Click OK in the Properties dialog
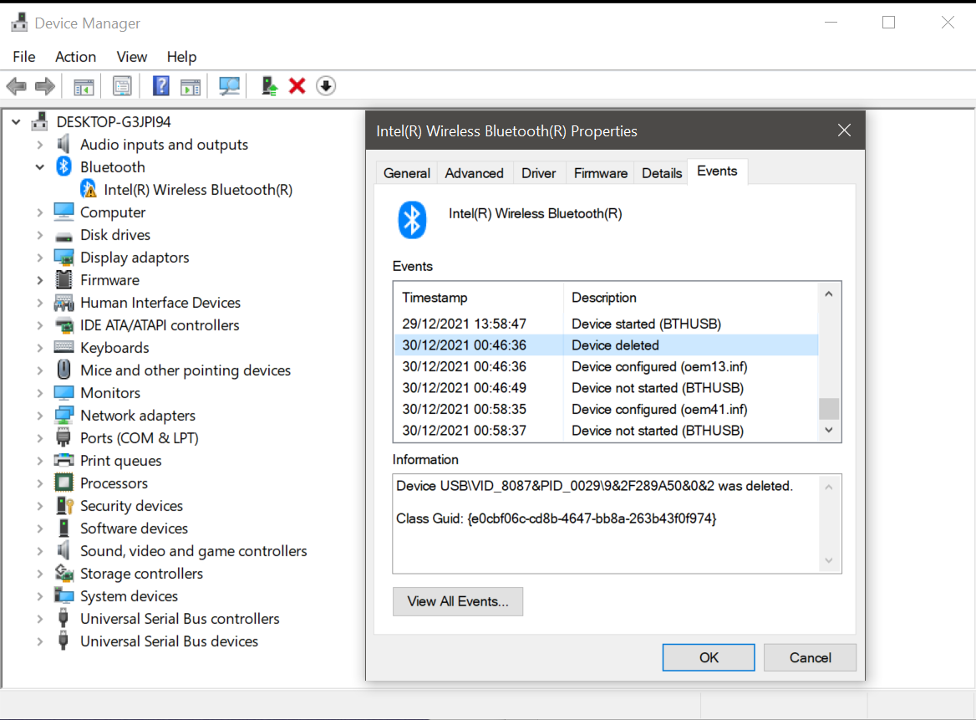This screenshot has width=976, height=720. tap(709, 658)
